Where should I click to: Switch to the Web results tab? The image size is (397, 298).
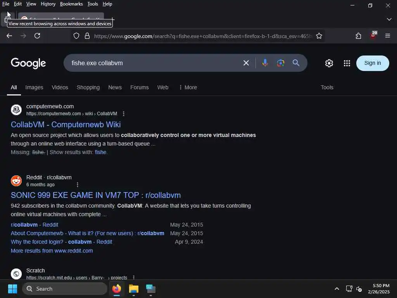point(163,87)
